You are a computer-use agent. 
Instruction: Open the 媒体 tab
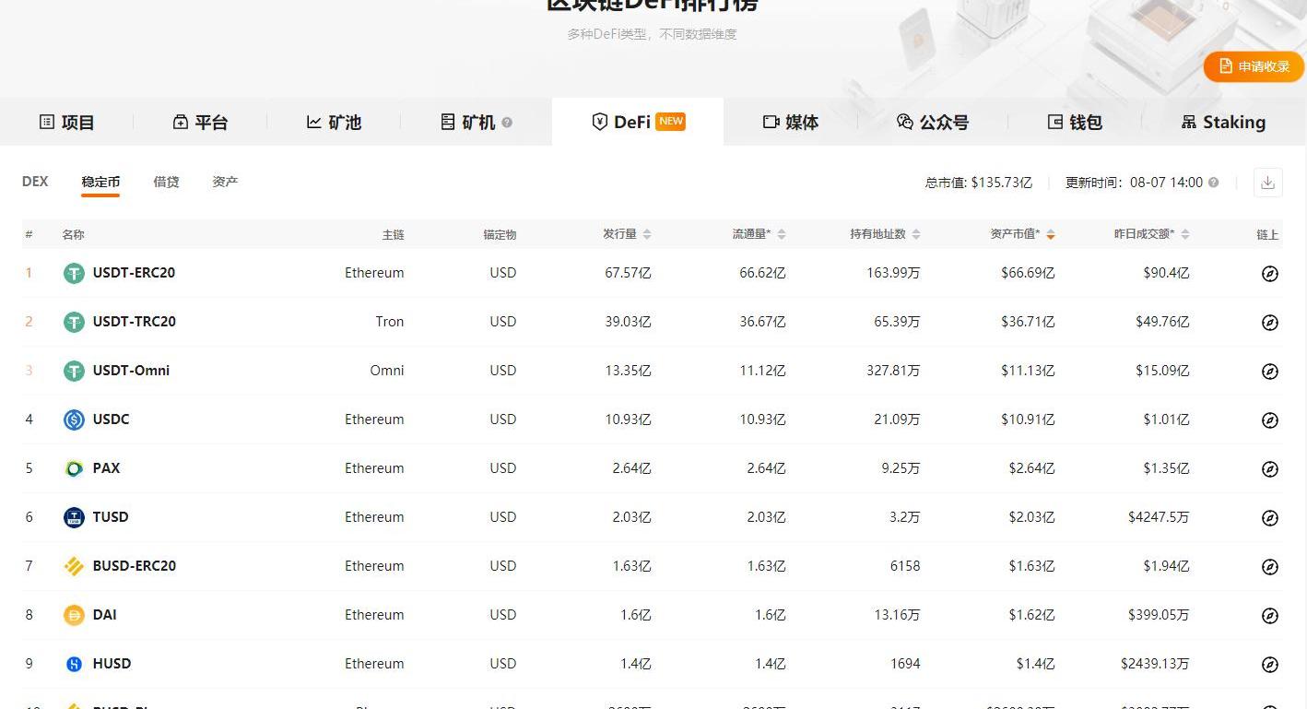pyautogui.click(x=791, y=122)
